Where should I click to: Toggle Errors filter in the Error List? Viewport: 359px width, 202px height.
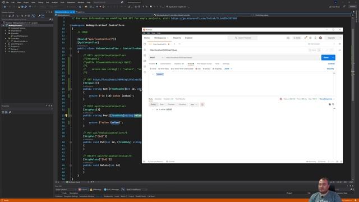(x=83, y=190)
